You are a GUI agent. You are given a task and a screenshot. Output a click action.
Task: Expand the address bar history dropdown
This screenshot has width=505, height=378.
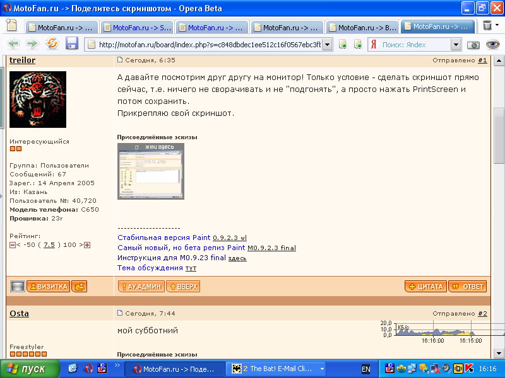[x=327, y=45]
